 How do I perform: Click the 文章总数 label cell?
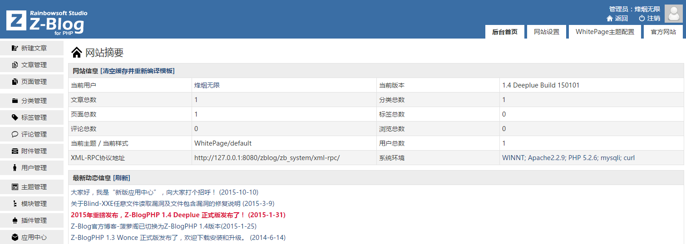tap(130, 100)
